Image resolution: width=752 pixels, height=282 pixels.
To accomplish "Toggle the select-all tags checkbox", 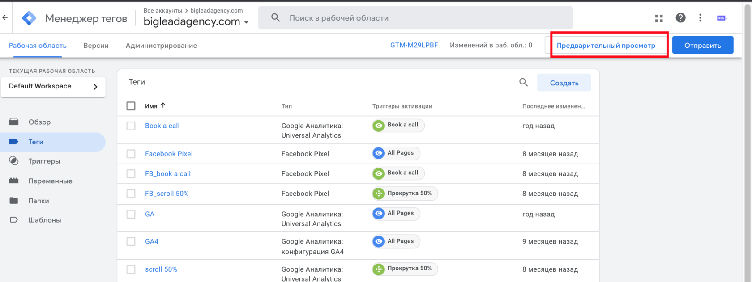I will (131, 106).
